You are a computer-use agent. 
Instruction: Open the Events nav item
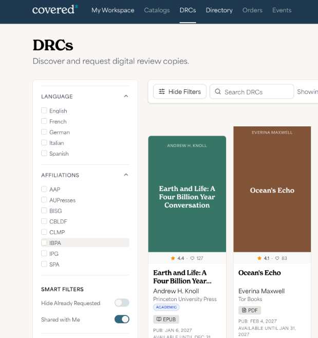point(282,10)
